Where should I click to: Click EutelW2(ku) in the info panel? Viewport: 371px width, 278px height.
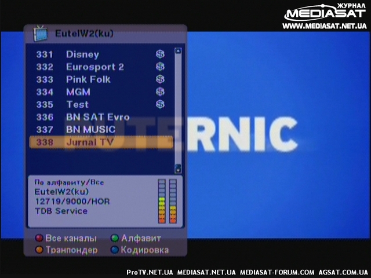point(62,192)
